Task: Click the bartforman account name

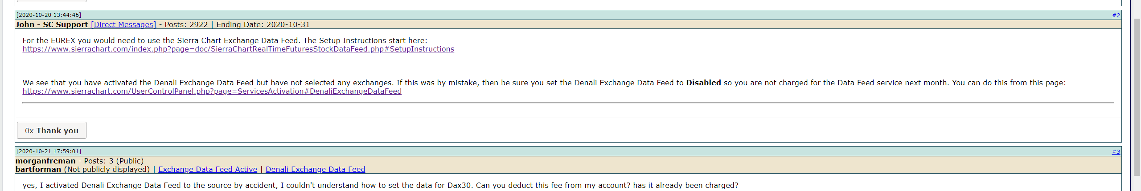Action: (38, 169)
